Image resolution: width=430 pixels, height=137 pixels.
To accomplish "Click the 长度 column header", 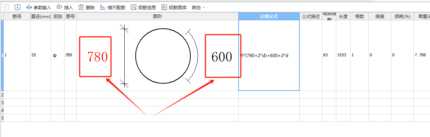I will coord(343,17).
